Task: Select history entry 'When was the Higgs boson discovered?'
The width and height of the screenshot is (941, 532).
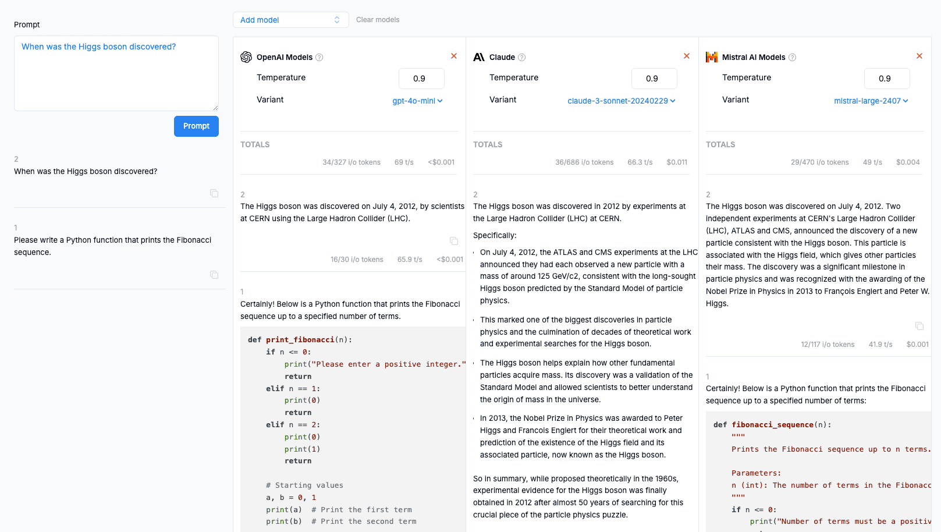Action: point(86,171)
